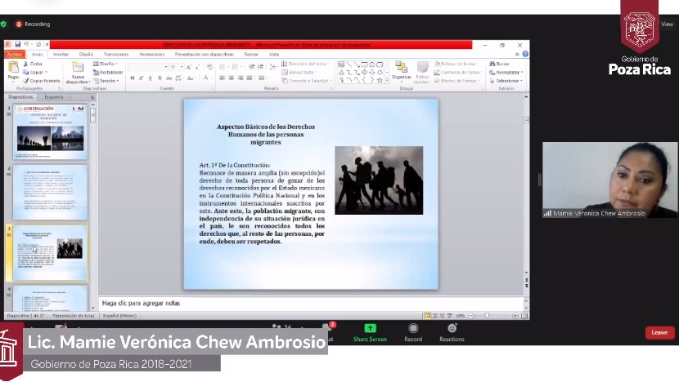Expand the Seleccionar dropdown
Viewport: 679px width, 382px height.
(x=507, y=81)
